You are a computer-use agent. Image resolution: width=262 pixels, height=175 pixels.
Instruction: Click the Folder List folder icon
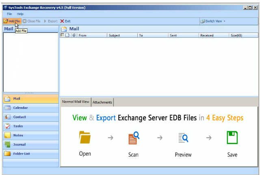pos(7,153)
